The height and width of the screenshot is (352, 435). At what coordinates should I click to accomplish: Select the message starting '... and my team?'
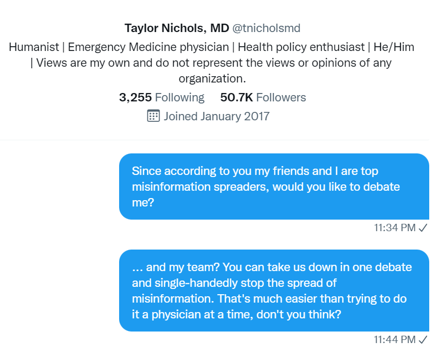274,291
